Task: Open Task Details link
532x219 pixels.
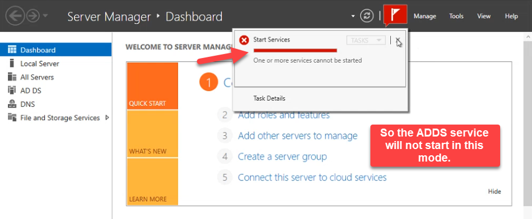Action: point(269,98)
